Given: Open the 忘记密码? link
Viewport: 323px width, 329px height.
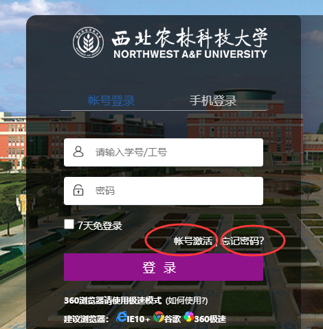Looking at the screenshot, I should (243, 241).
